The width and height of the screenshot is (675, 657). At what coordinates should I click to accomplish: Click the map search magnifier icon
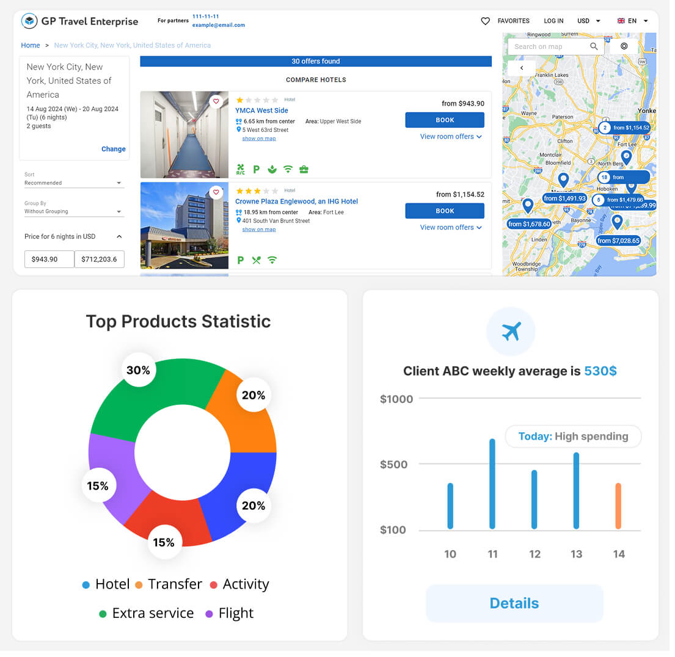tap(594, 46)
